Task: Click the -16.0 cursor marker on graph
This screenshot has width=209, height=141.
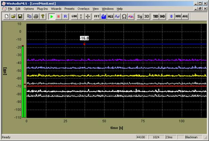Action: 84,44
